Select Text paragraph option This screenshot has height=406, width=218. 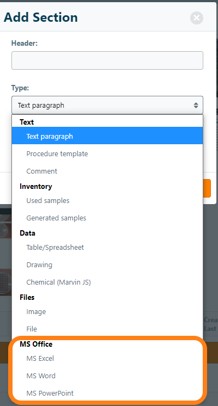[x=107, y=136]
